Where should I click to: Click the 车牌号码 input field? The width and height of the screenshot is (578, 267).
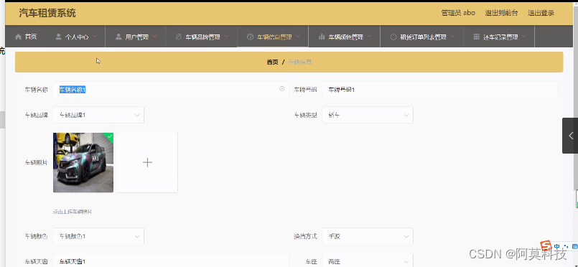coord(440,90)
